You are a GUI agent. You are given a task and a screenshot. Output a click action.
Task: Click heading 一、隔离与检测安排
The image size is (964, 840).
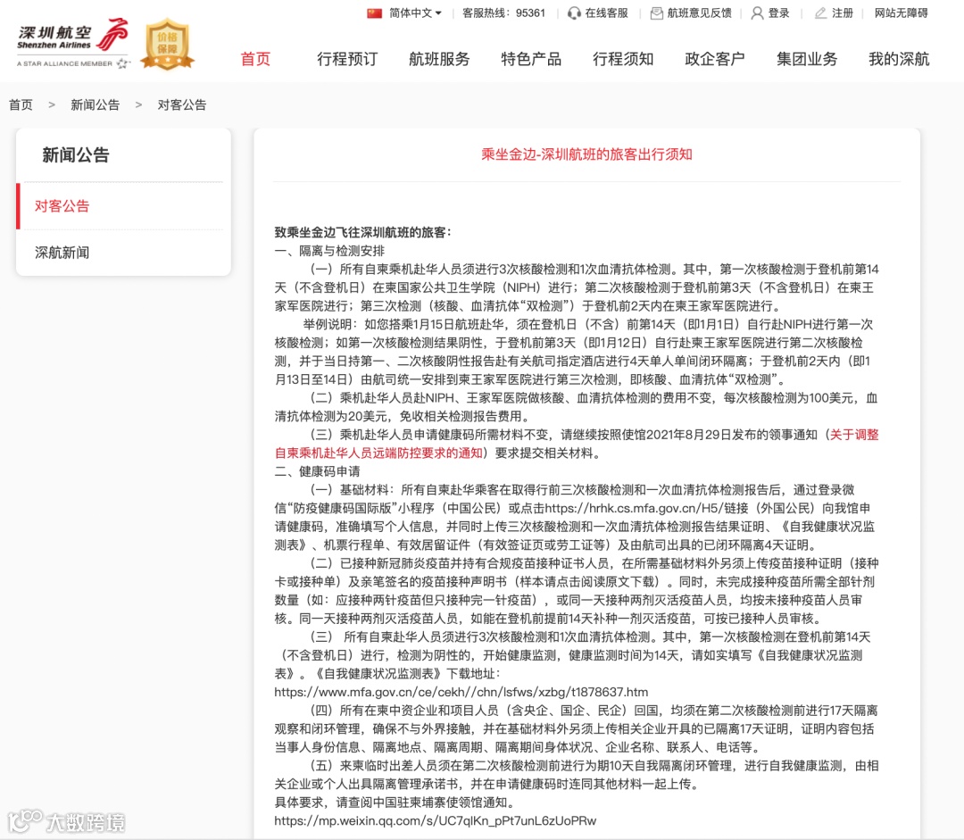[x=329, y=251]
